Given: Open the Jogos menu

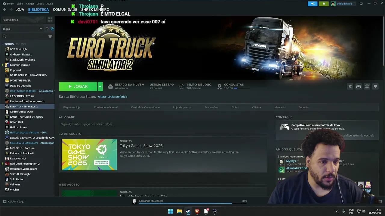Looking at the screenshot, I should (40, 4).
